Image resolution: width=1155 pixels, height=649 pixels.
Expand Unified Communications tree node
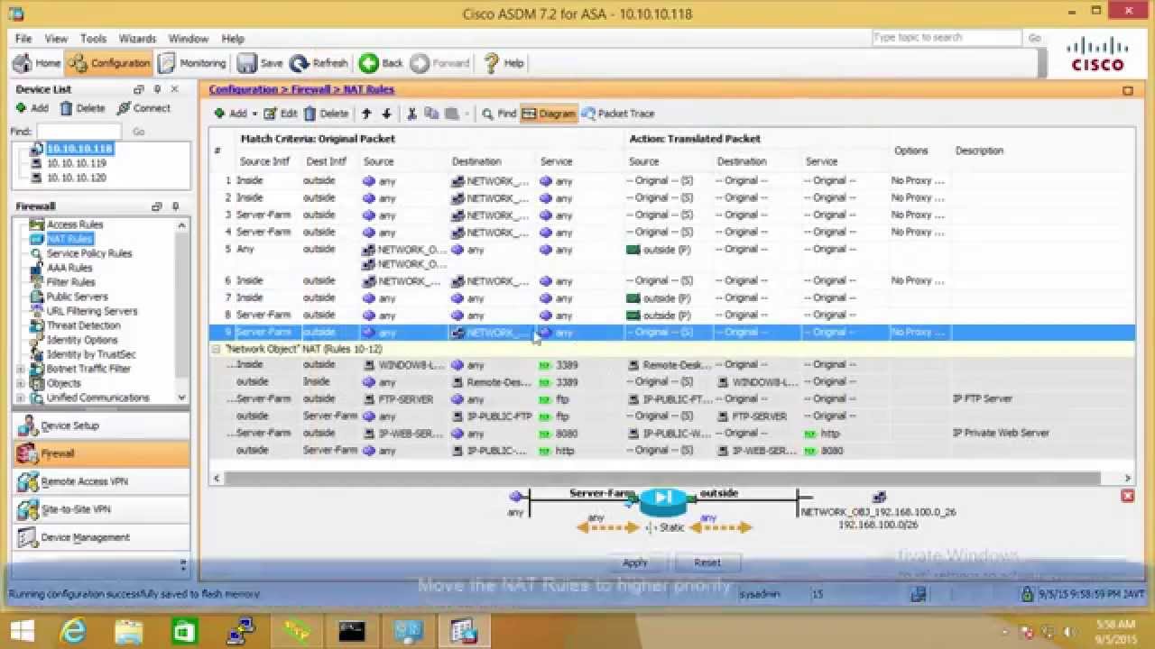point(21,398)
